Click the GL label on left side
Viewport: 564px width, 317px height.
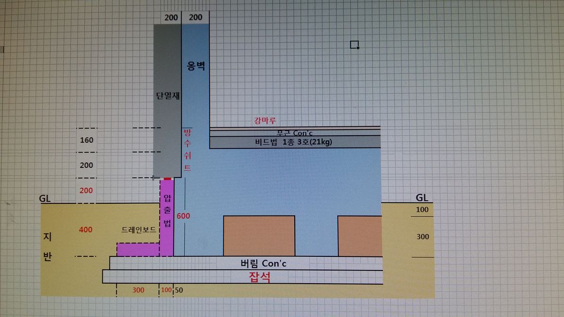(45, 198)
